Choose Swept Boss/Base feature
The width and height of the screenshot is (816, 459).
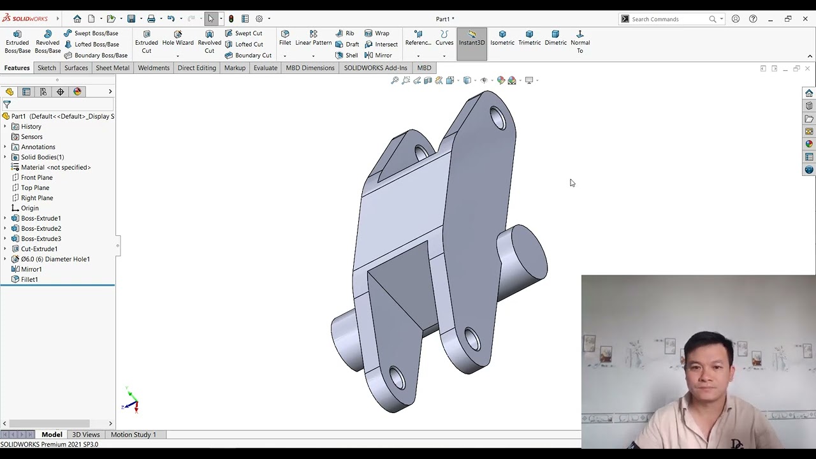91,33
